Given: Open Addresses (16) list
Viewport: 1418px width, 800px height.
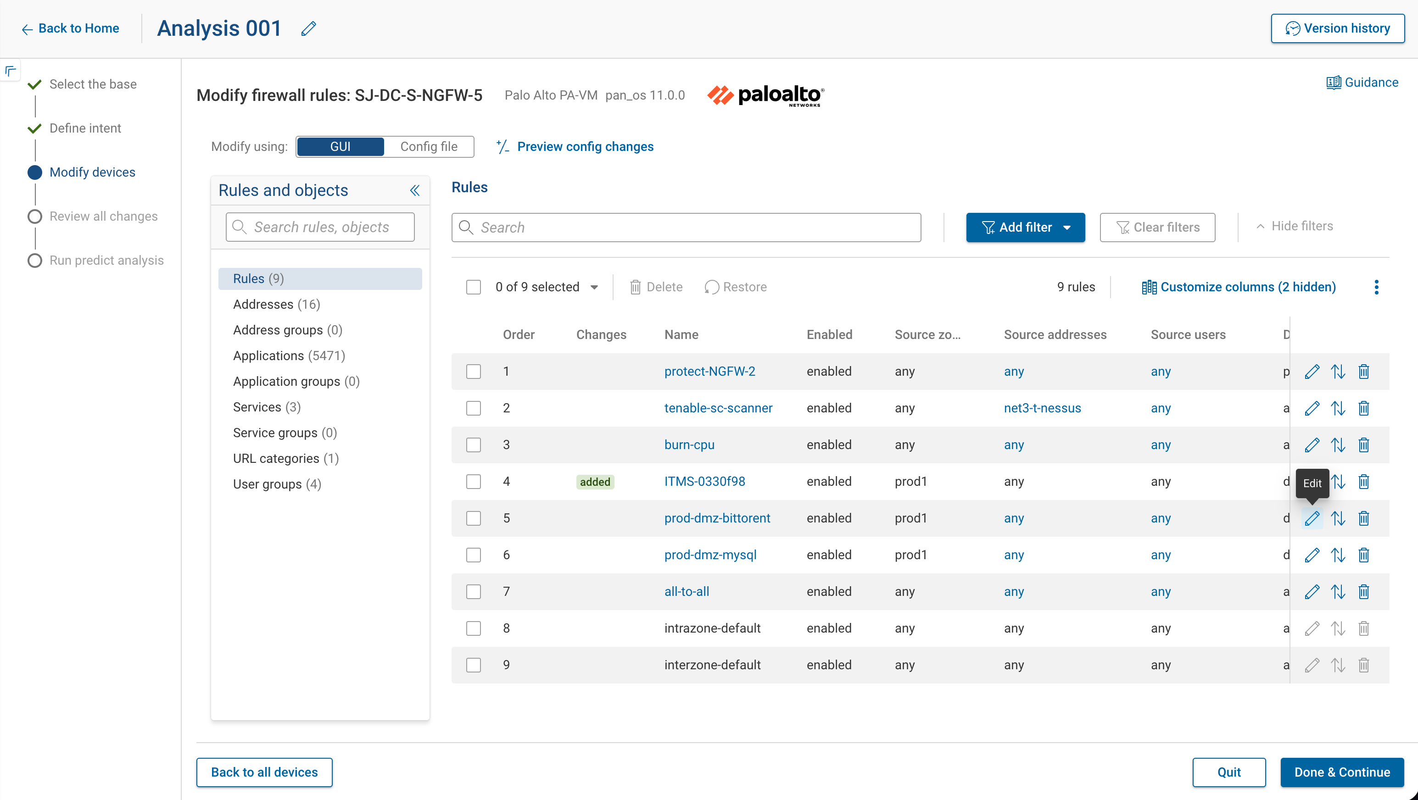Looking at the screenshot, I should click(x=276, y=304).
